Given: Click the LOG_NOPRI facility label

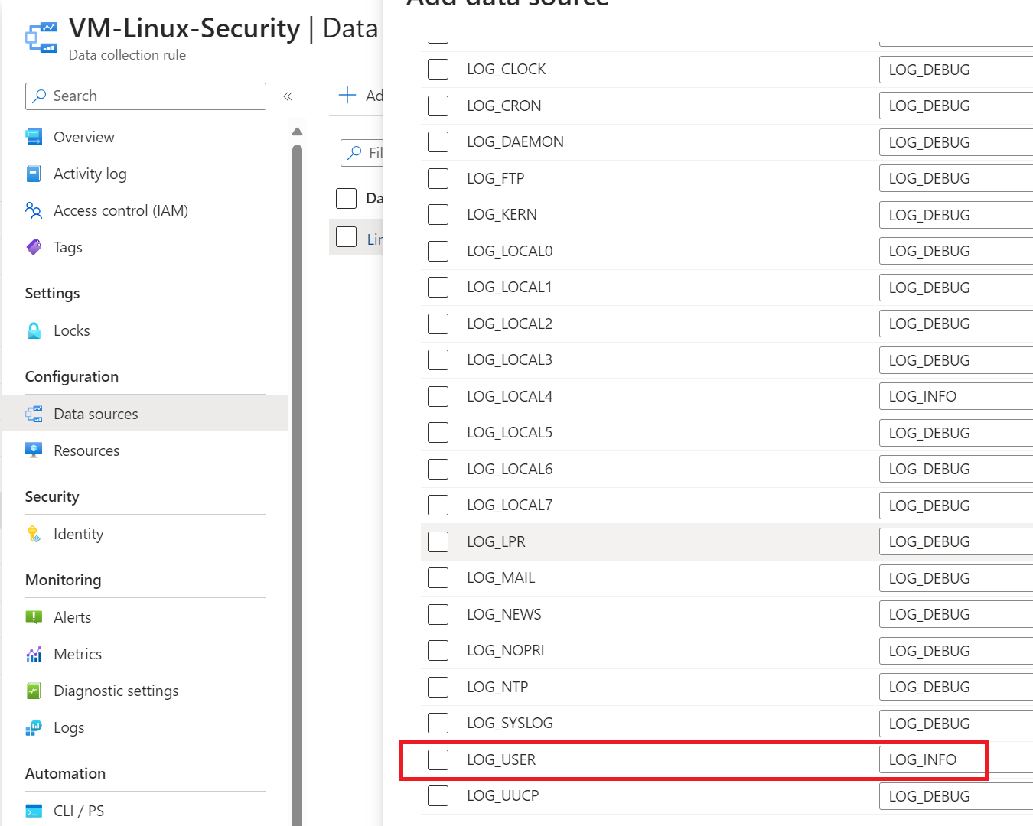Looking at the screenshot, I should (506, 650).
